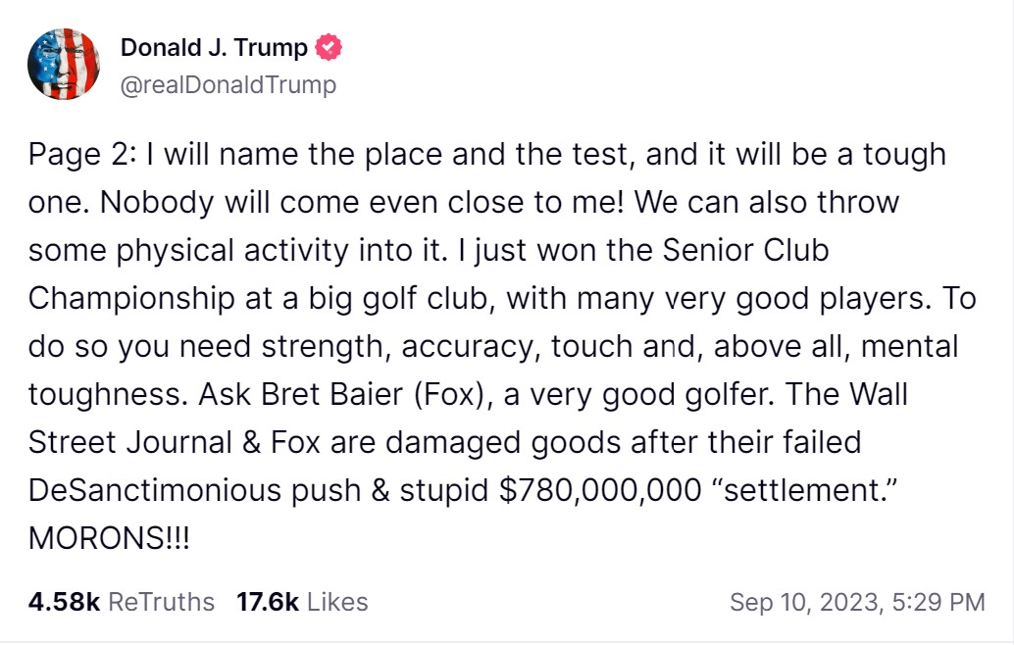The width and height of the screenshot is (1014, 645).
Task: Click the "Page 2:" text at post start
Action: point(85,154)
